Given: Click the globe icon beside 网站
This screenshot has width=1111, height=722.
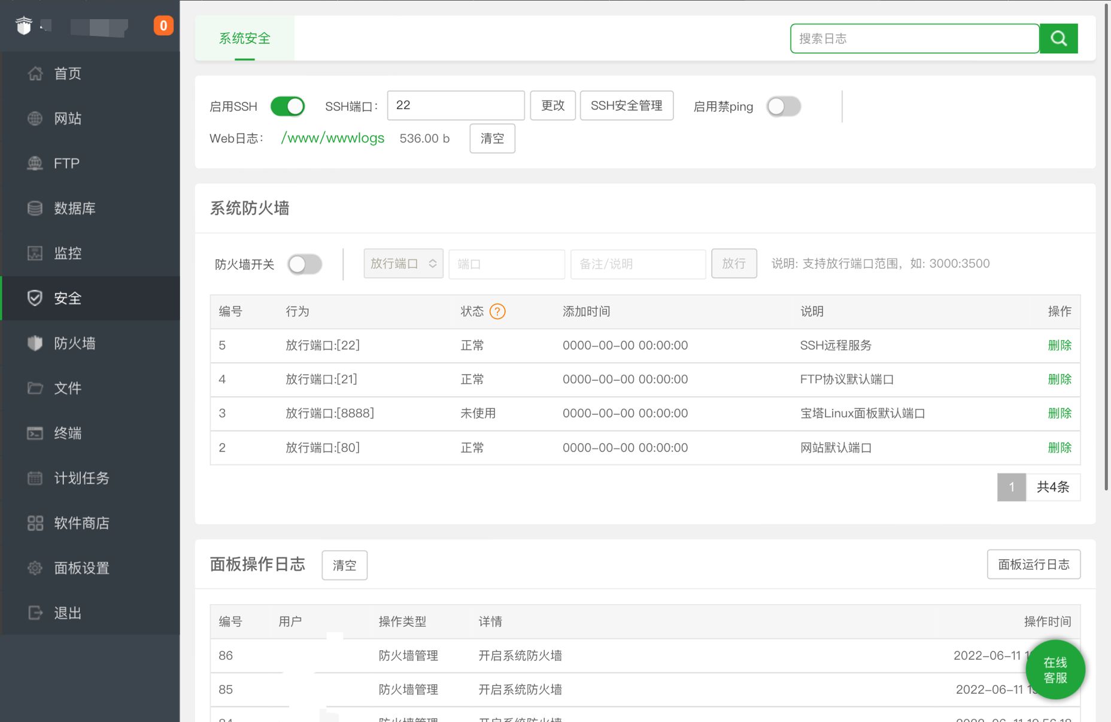Looking at the screenshot, I should click(35, 118).
